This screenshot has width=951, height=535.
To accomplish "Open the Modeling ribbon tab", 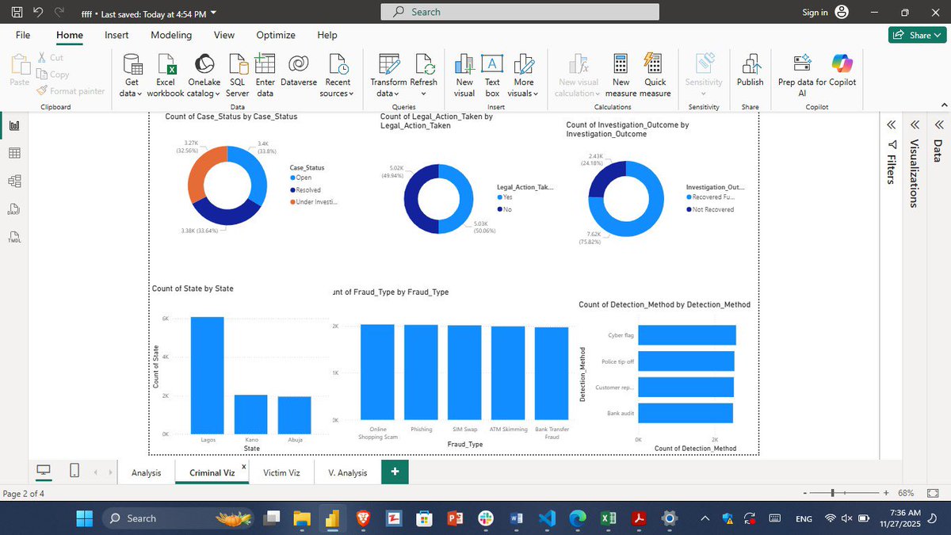I will (171, 35).
